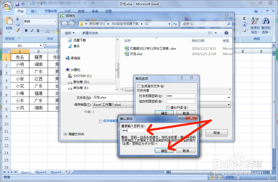Toggle the 保存缩略图 checkbox
The height and width of the screenshot is (182, 278).
pos(101,121)
